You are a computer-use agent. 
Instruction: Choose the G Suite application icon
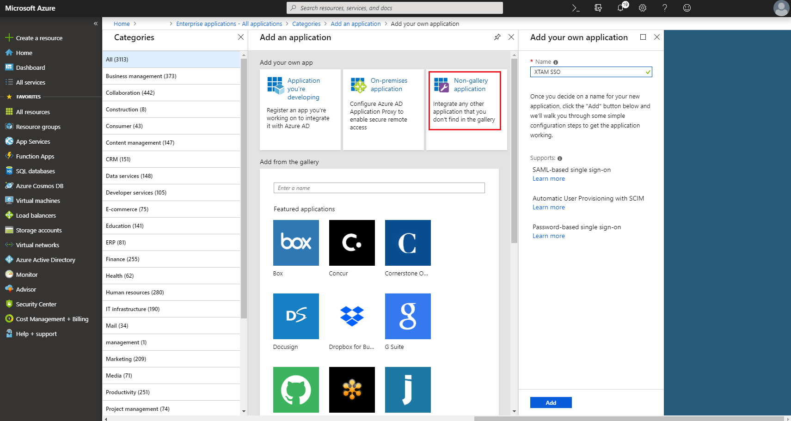pyautogui.click(x=407, y=316)
